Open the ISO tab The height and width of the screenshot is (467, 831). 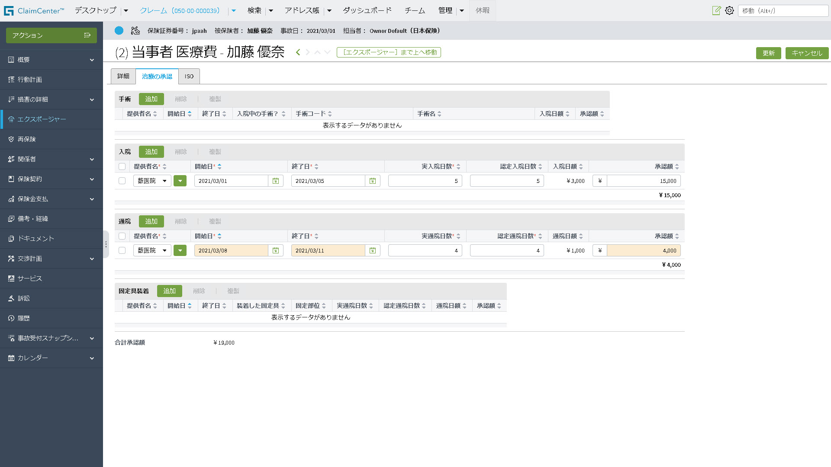tap(189, 76)
